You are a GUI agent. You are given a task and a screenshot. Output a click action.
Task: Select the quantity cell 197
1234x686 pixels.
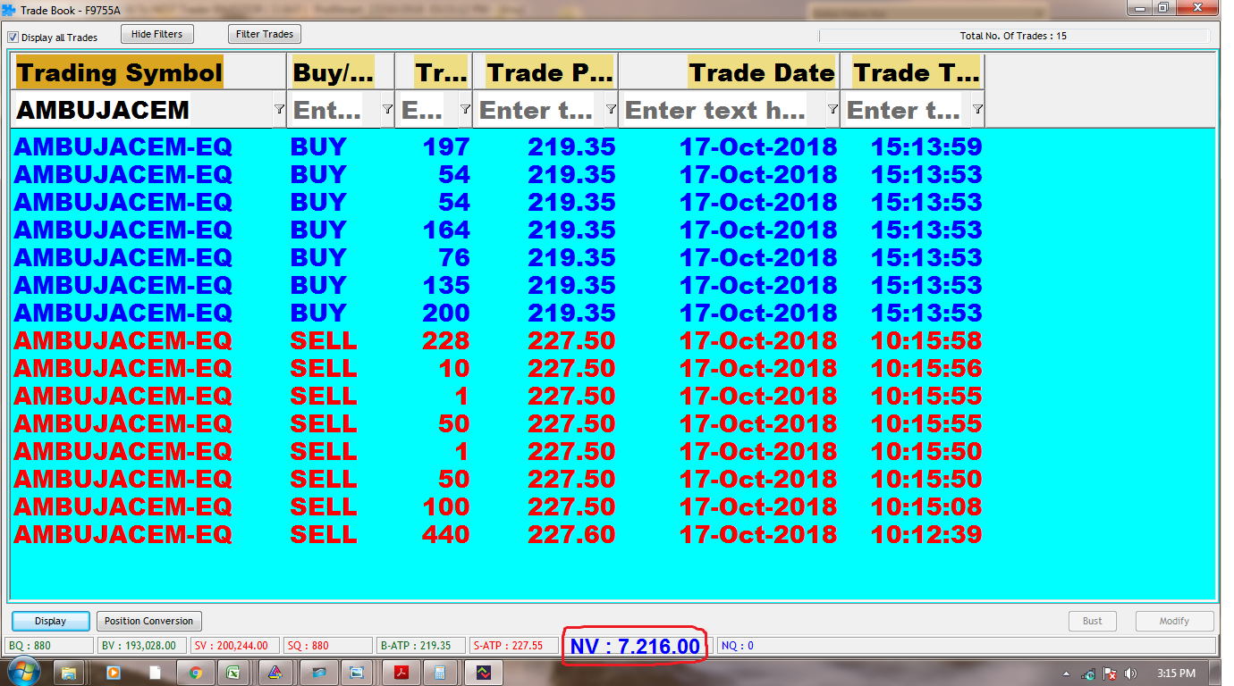point(446,146)
